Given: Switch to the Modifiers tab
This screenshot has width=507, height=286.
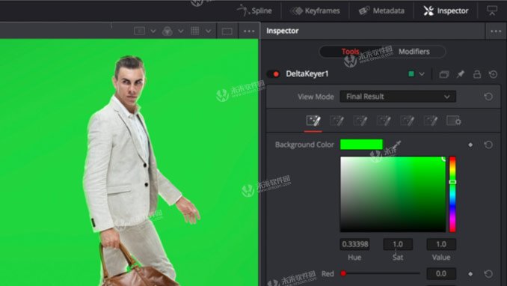Looking at the screenshot, I should tap(414, 52).
